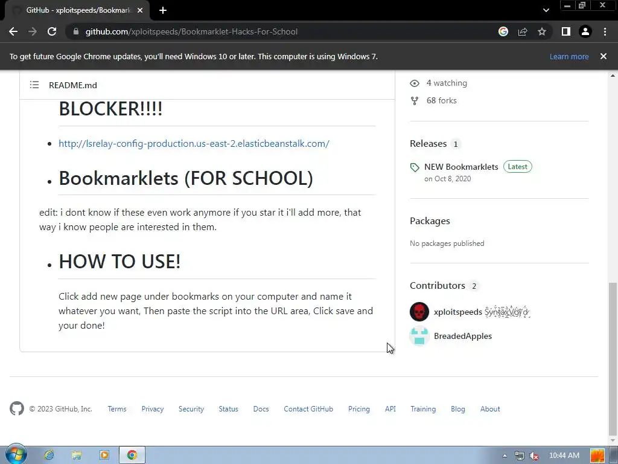Click the Chrome taskbar button

132,455
